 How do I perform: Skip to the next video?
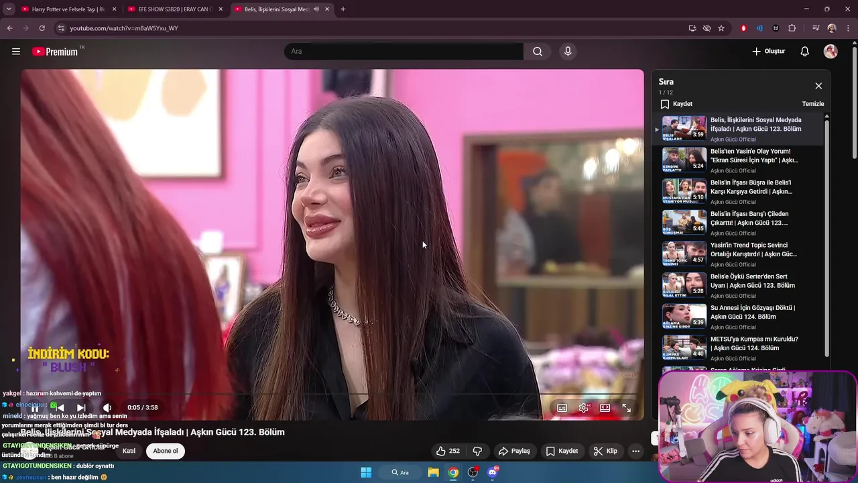(81, 408)
